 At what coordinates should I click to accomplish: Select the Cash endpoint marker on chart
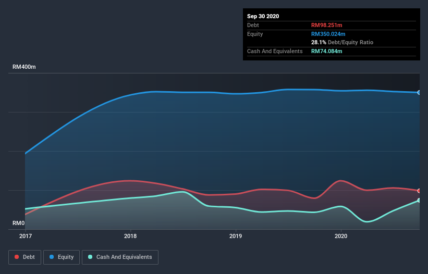(x=419, y=201)
